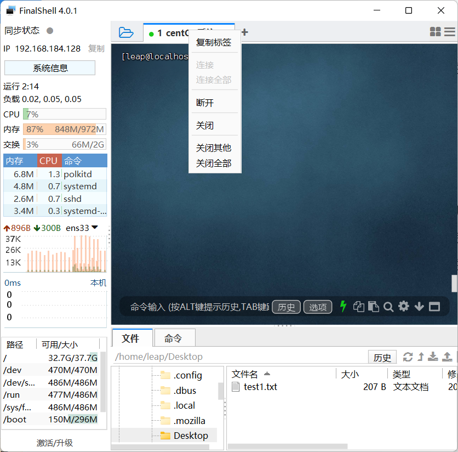Screen dimensions: 458x452
Task: Click the terminal vertical scrollbar thumb
Action: (x=454, y=283)
